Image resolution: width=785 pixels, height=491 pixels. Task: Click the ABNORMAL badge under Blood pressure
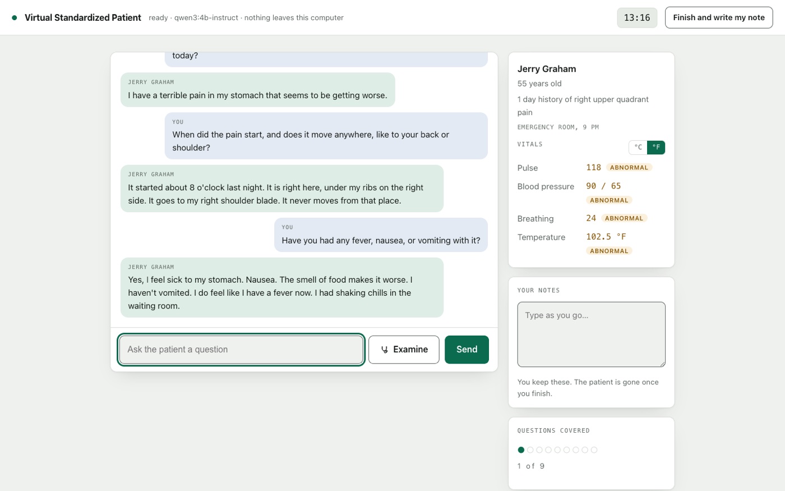coord(609,200)
